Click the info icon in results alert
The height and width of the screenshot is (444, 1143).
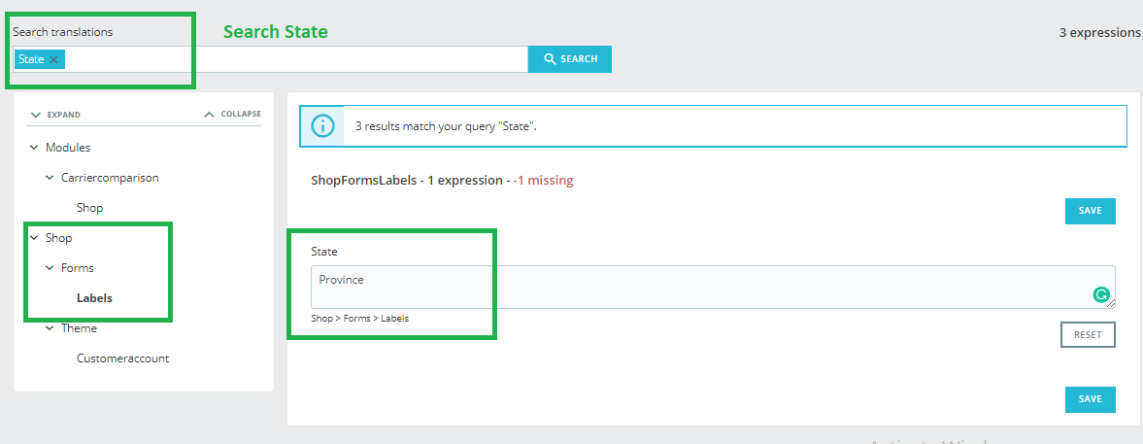click(x=321, y=126)
